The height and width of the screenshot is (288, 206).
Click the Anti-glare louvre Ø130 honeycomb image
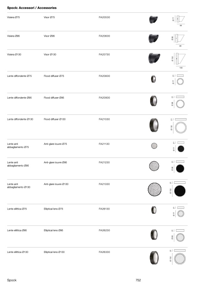point(155,189)
